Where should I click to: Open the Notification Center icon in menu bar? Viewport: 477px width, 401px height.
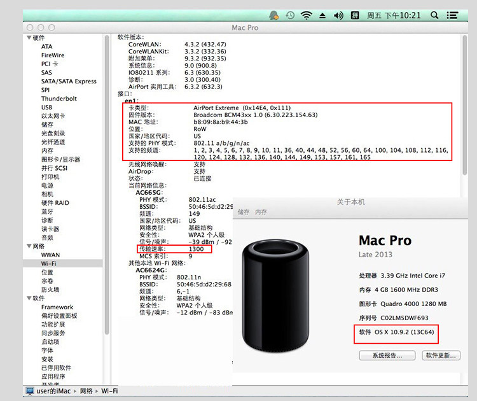pyautogui.click(x=452, y=15)
